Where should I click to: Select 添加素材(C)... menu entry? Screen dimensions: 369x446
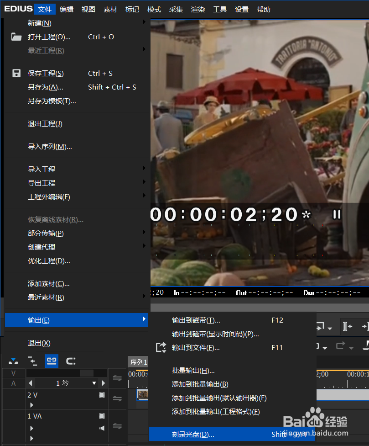pos(76,284)
